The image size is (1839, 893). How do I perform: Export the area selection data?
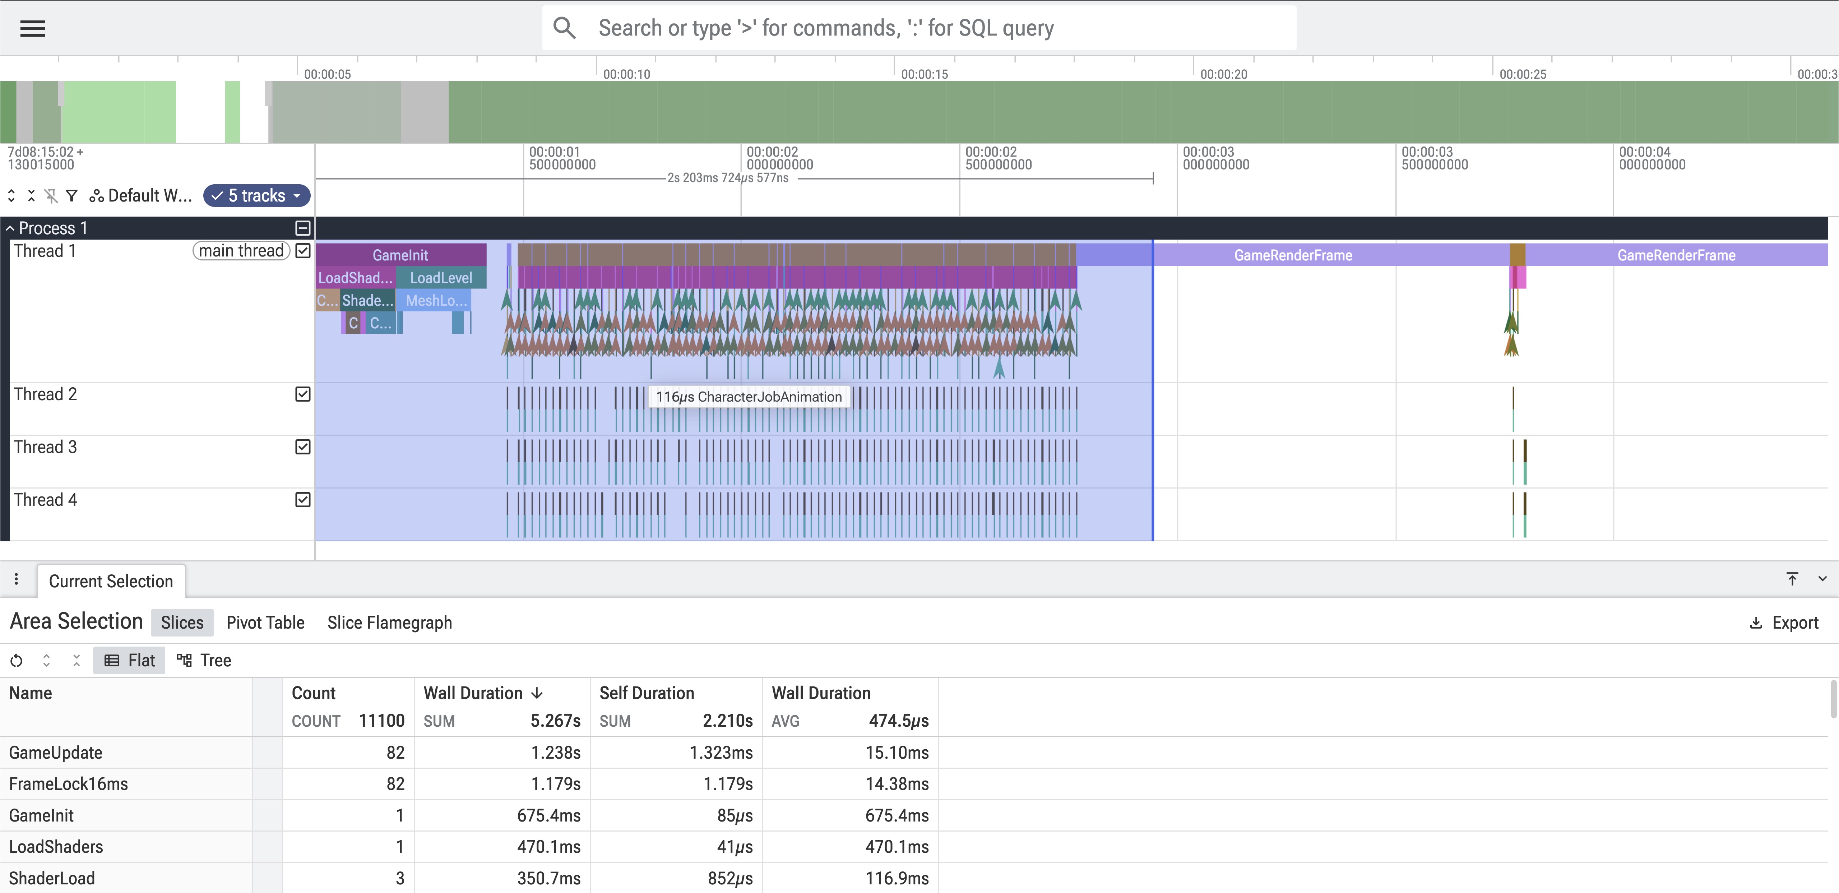pos(1784,623)
